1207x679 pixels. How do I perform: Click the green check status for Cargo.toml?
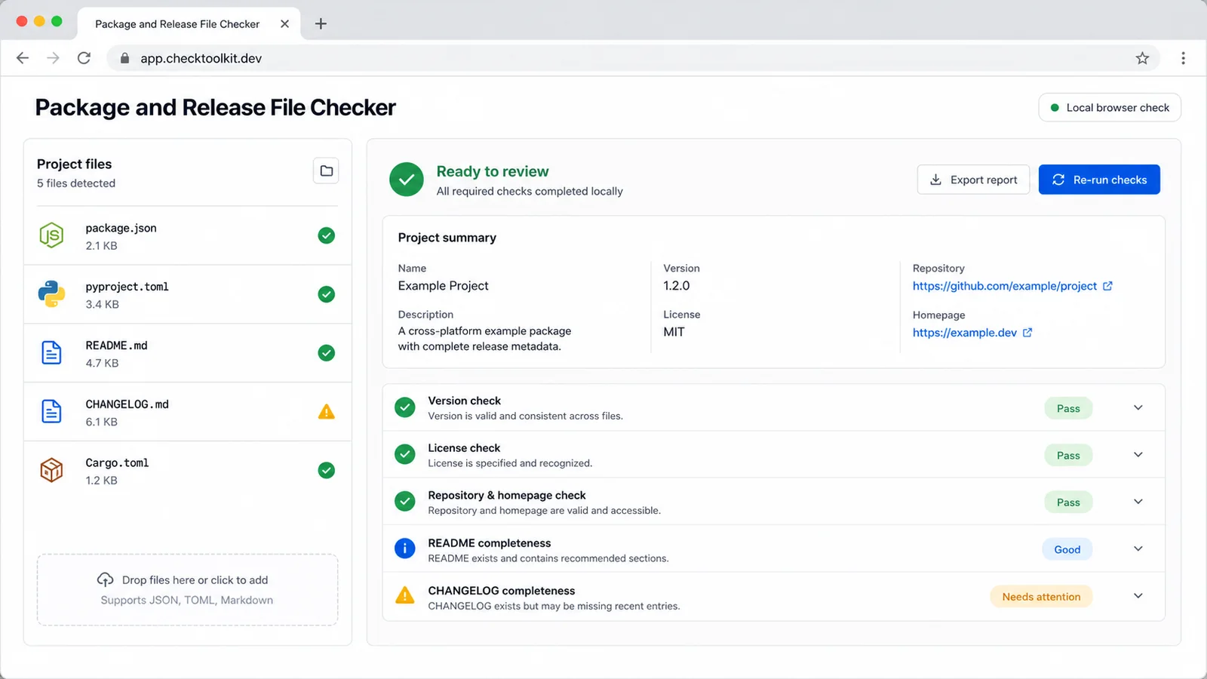pyautogui.click(x=326, y=470)
